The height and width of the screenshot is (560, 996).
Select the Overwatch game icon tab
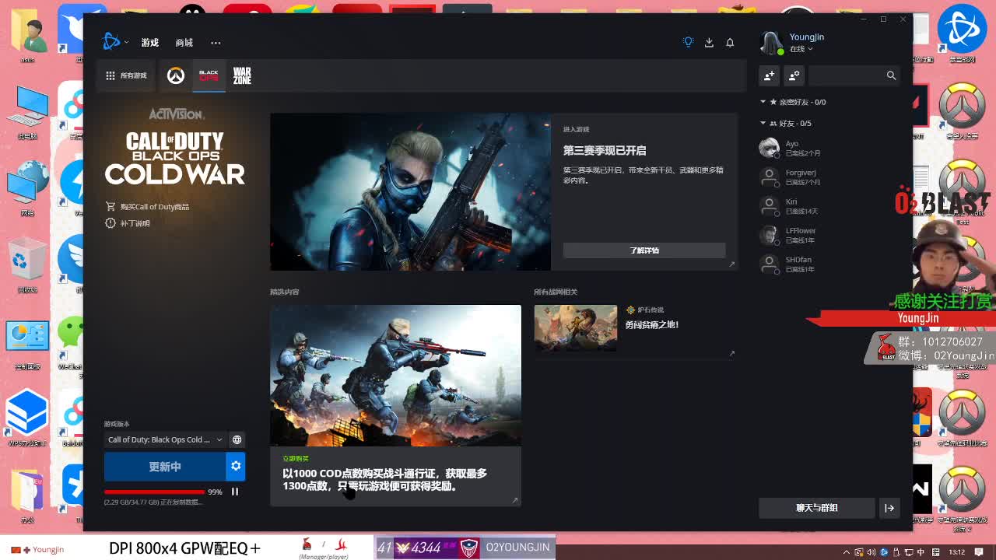[176, 75]
